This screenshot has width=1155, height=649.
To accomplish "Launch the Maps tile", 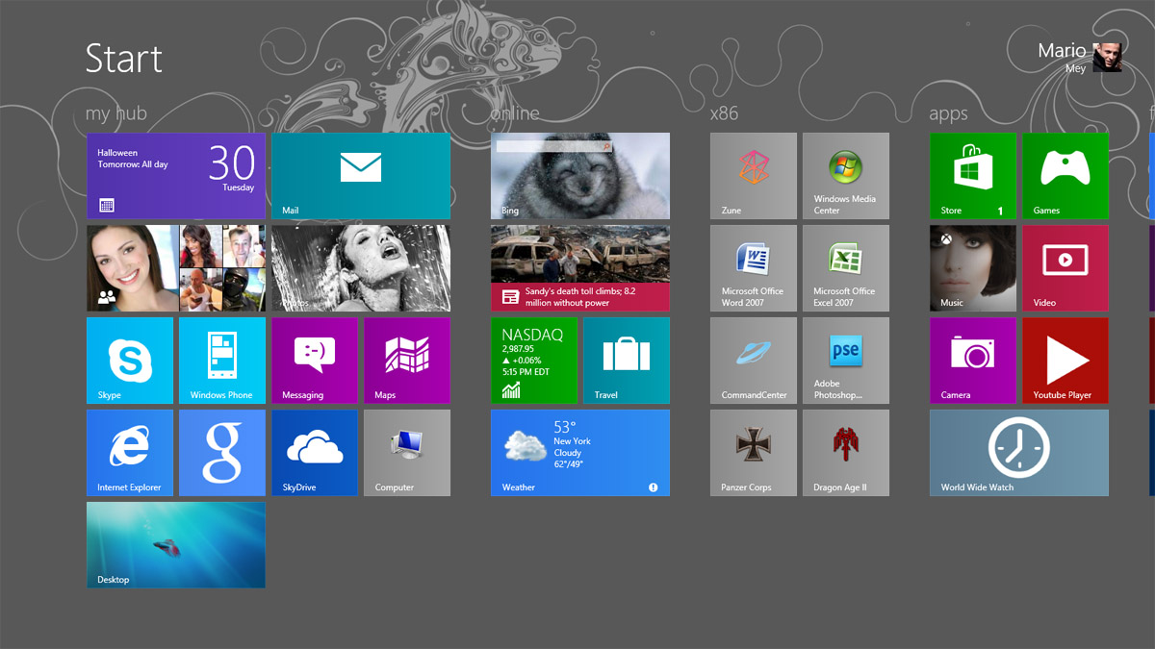I will tap(407, 361).
